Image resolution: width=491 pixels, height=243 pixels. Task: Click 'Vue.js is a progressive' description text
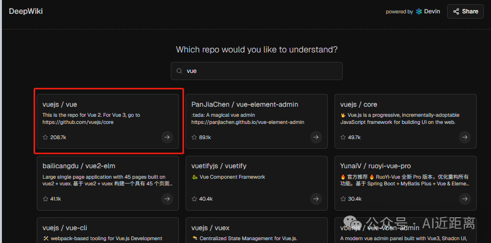(x=400, y=119)
